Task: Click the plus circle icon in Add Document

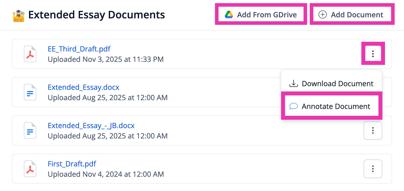Action: [322, 15]
